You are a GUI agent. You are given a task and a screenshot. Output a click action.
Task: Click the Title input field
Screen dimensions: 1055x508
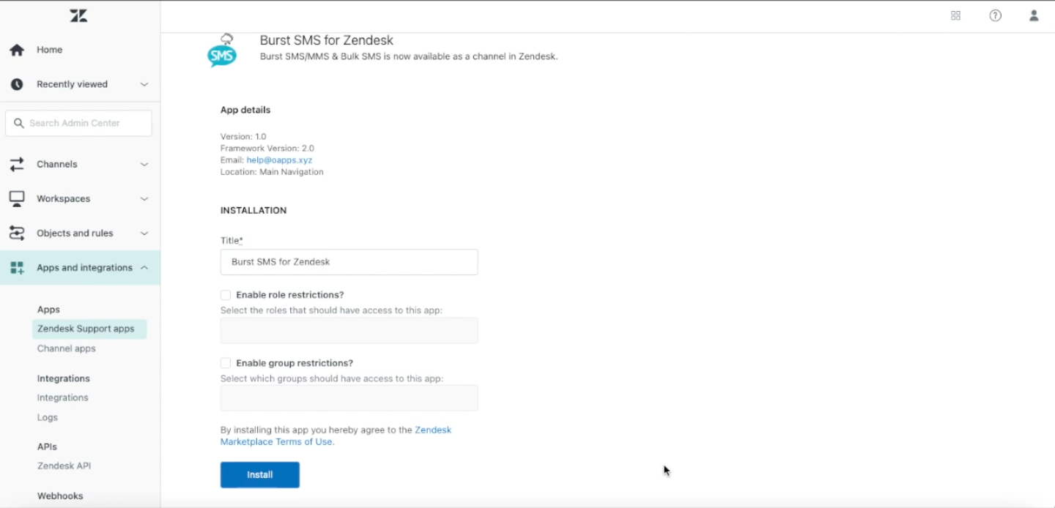(349, 262)
